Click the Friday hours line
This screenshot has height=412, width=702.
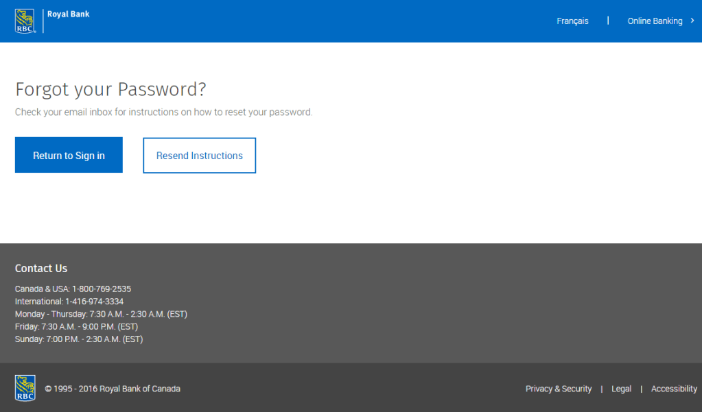coord(76,327)
